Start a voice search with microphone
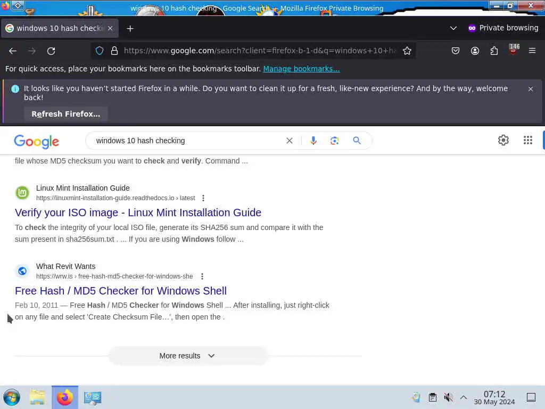The width and height of the screenshot is (545, 409). click(313, 141)
